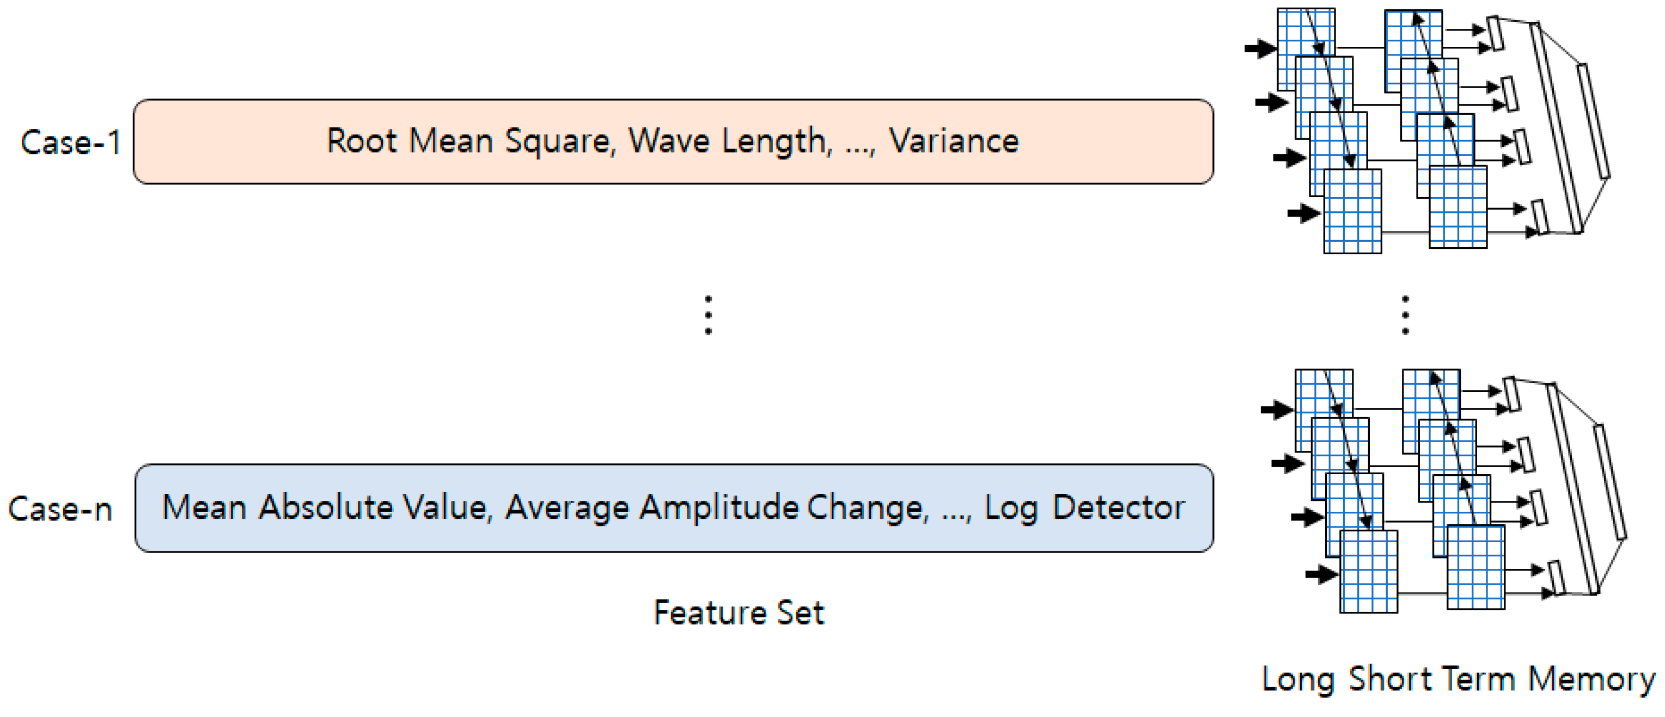The width and height of the screenshot is (1665, 717).
Task: Click the final output bar of lower LSTM
Action: (1611, 481)
